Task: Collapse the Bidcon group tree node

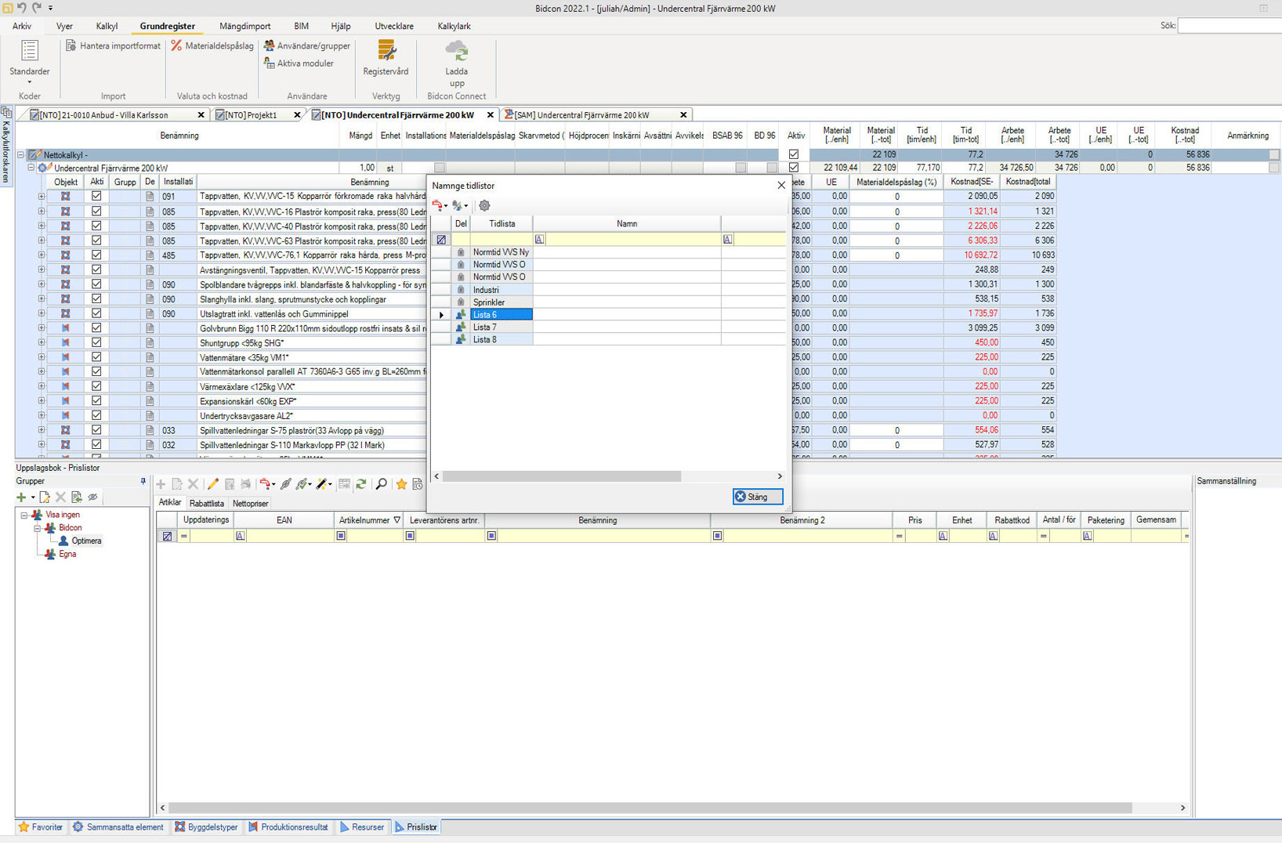Action: click(x=37, y=528)
